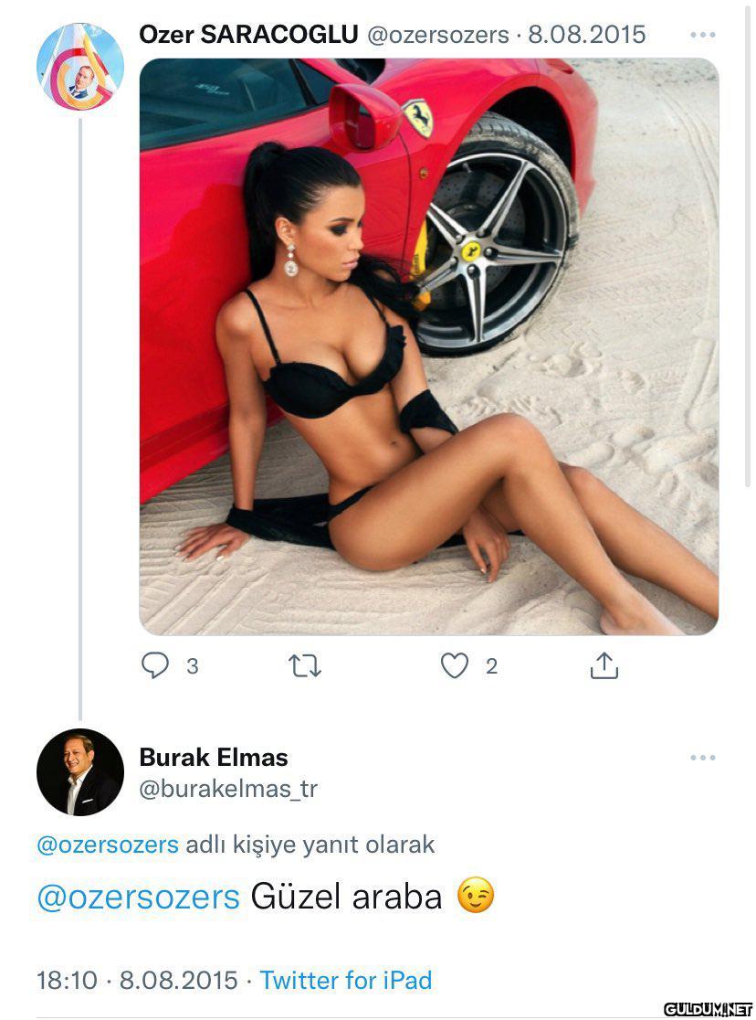Click the reply speech bubble icon
Screen dimensions: 756x1020
[x=154, y=665]
